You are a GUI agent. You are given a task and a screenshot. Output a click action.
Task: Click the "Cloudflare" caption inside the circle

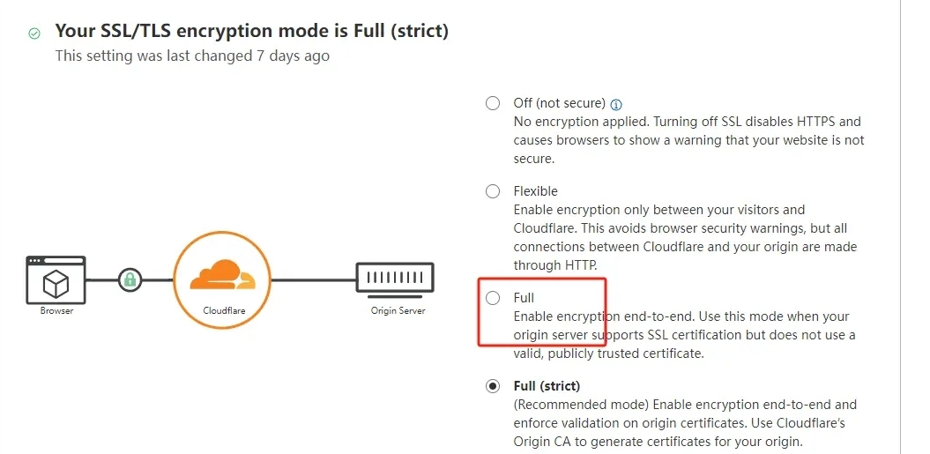[x=223, y=310]
